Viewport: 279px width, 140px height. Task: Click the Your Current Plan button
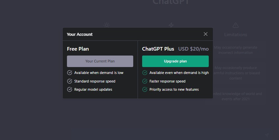pyautogui.click(x=100, y=61)
